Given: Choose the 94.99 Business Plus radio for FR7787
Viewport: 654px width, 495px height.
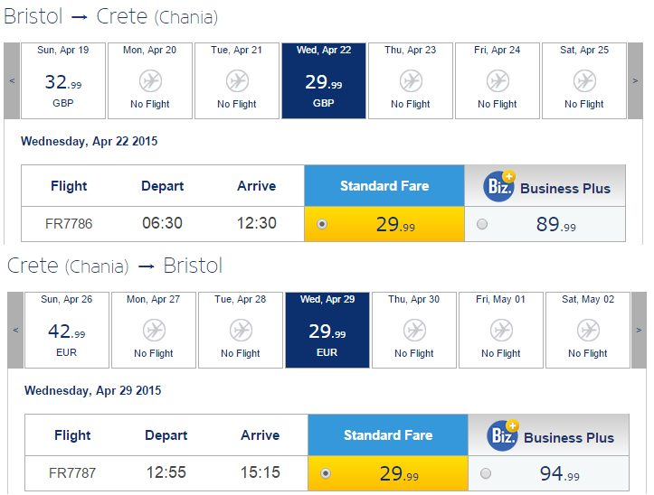Looking at the screenshot, I should click(x=486, y=473).
